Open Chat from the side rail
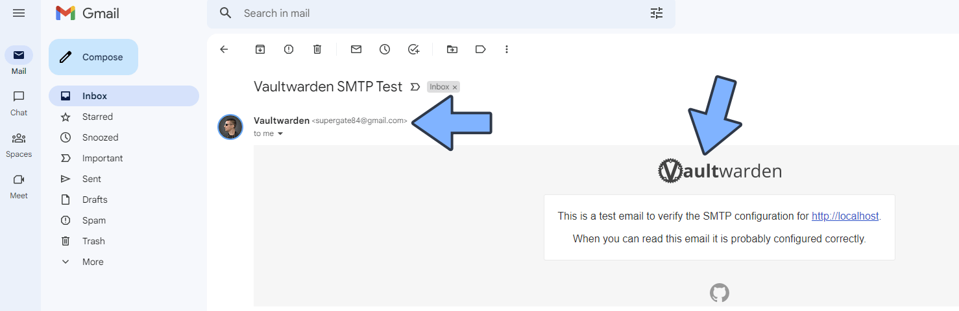 pos(19,103)
